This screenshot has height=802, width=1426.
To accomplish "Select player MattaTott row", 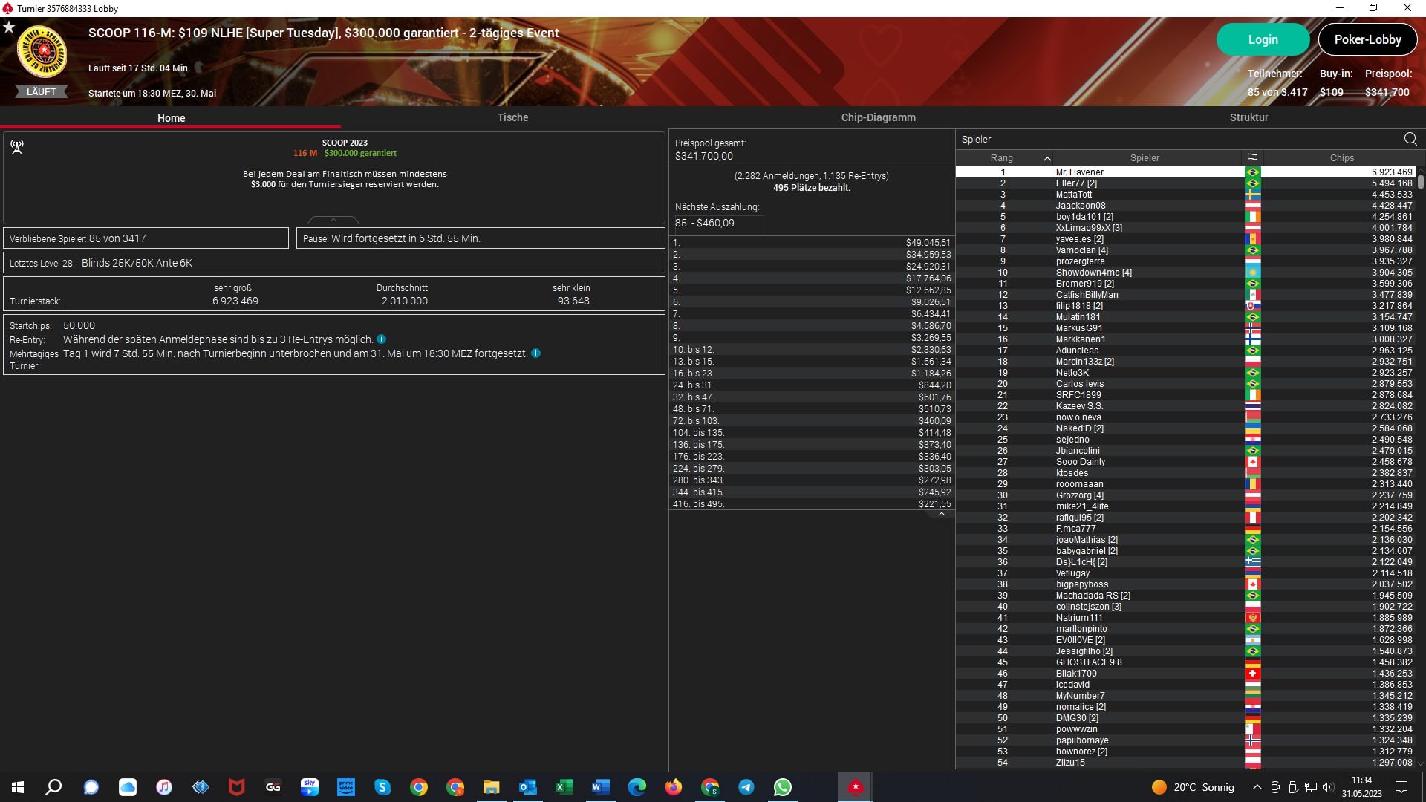I will point(1185,195).
